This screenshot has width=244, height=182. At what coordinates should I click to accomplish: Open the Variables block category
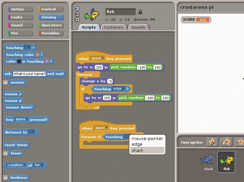point(51,33)
